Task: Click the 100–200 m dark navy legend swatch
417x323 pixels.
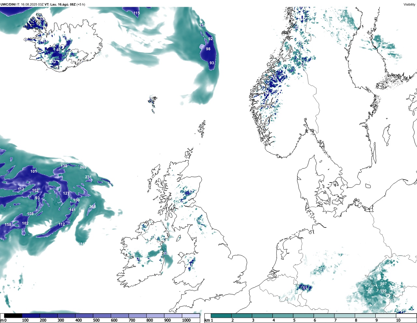Action: pyautogui.click(x=31, y=316)
